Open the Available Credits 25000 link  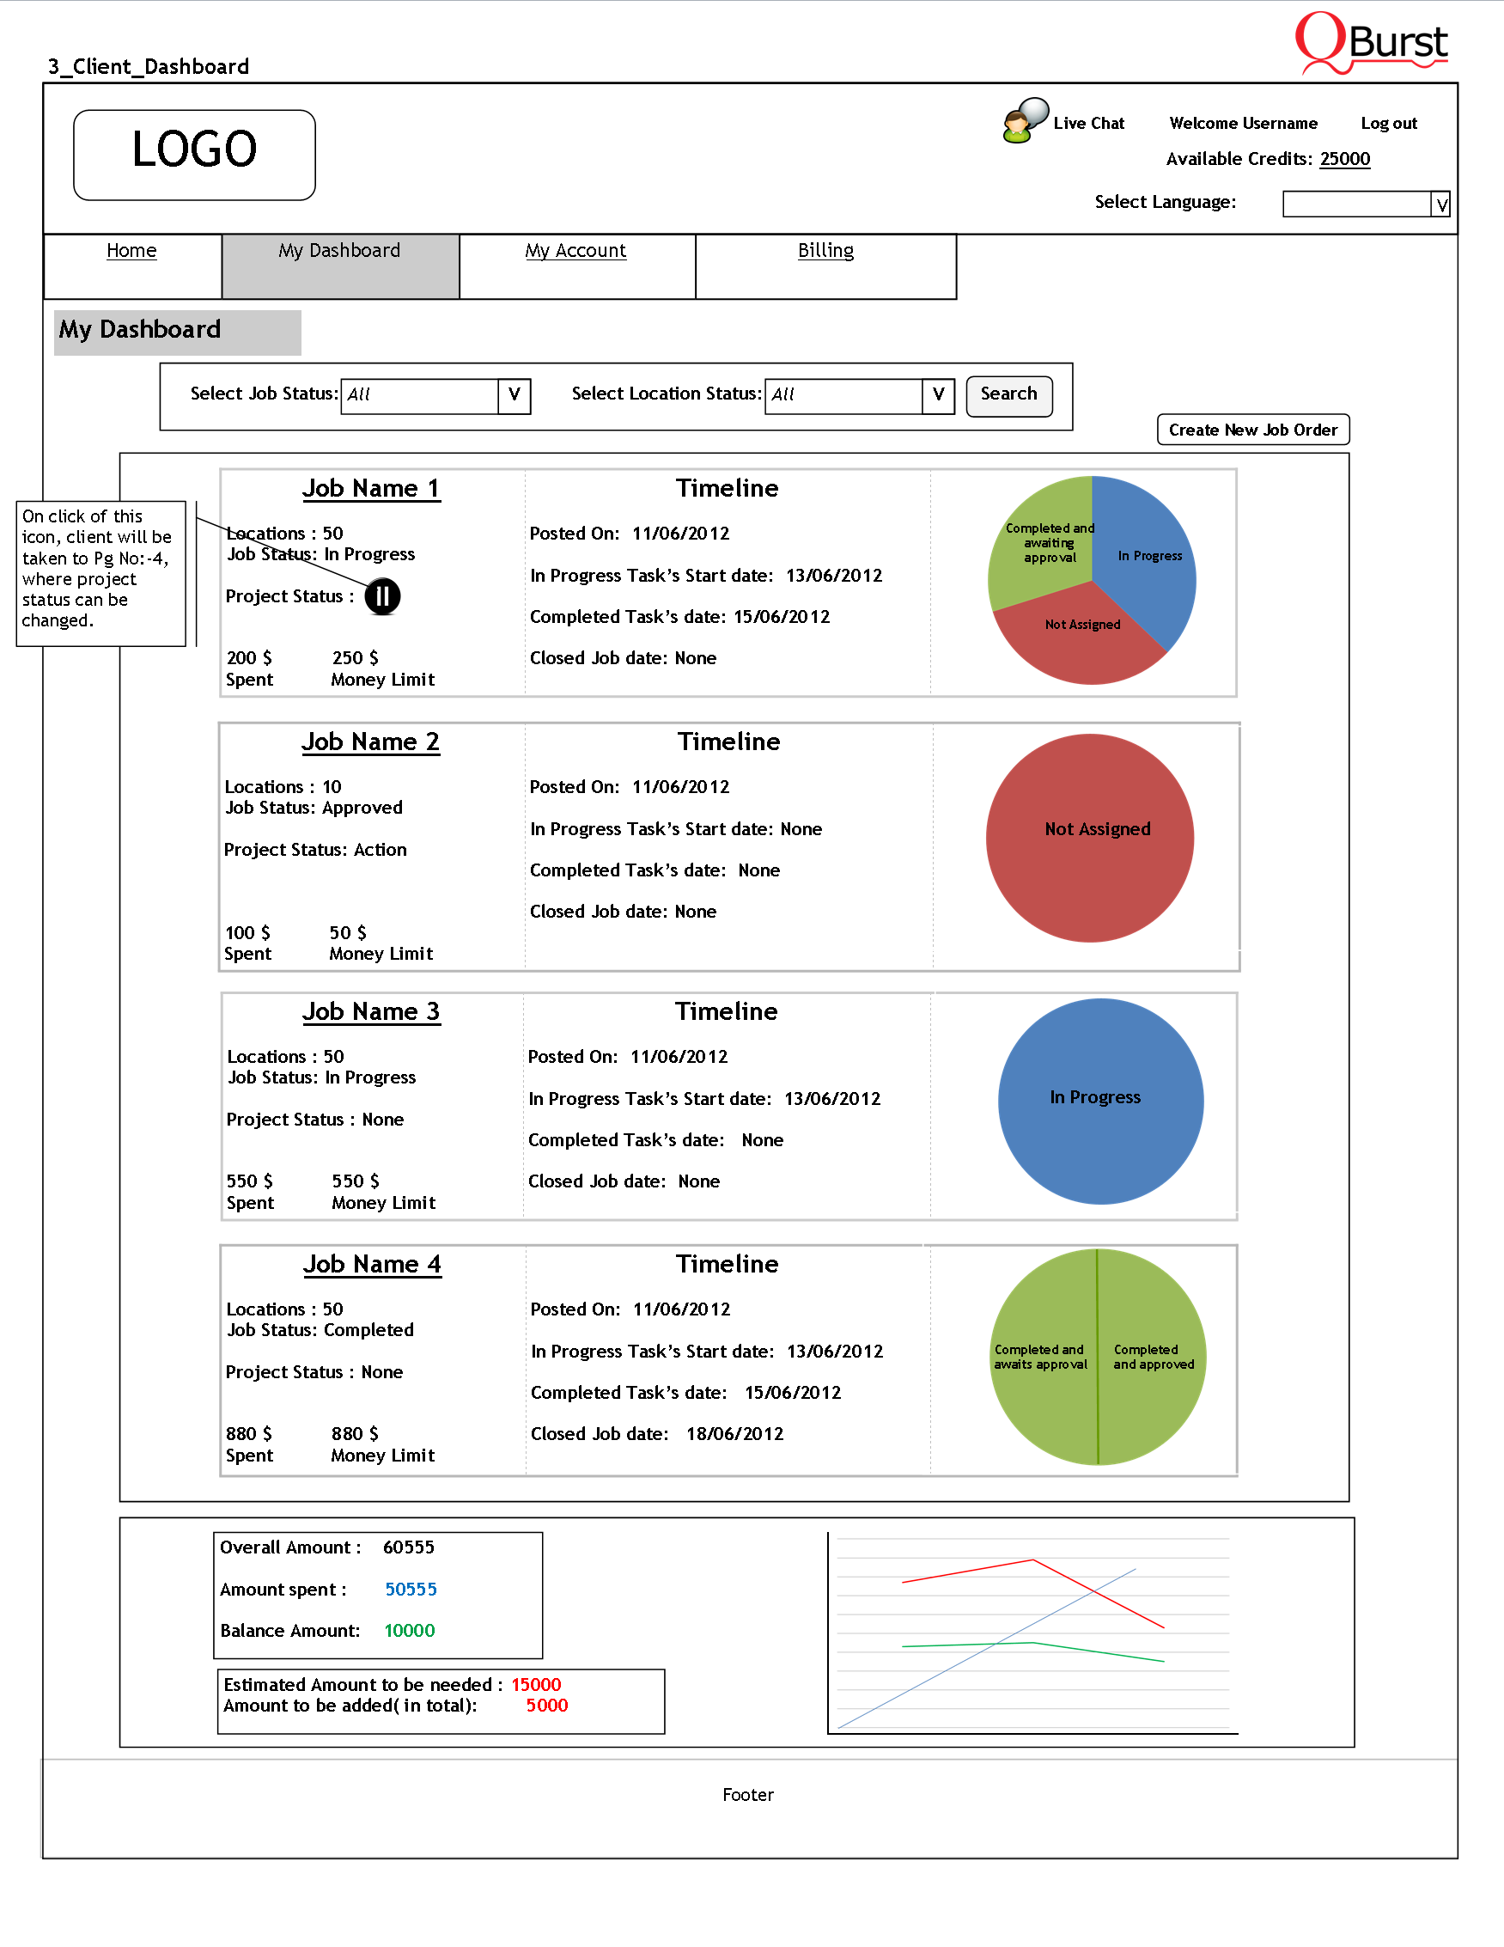pyautogui.click(x=1344, y=160)
